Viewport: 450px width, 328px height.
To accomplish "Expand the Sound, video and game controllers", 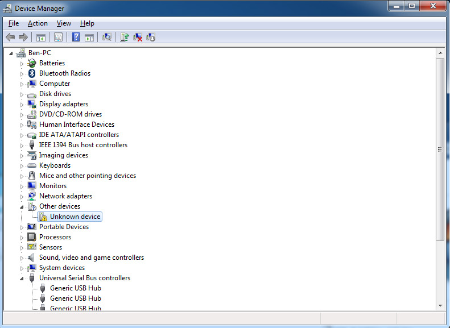I will (x=22, y=258).
